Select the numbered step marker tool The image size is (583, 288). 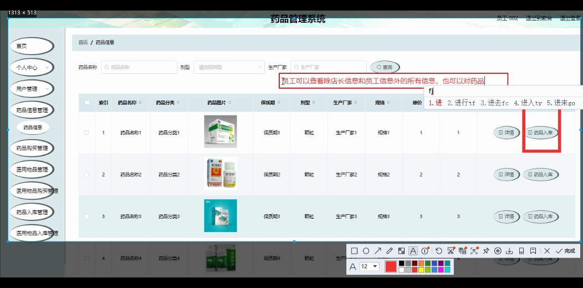(x=425, y=251)
